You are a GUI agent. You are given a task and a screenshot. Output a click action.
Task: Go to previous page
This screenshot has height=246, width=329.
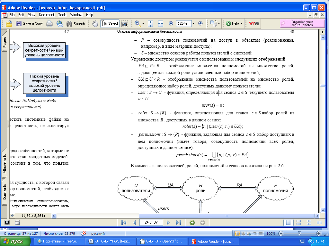[x=134, y=223]
